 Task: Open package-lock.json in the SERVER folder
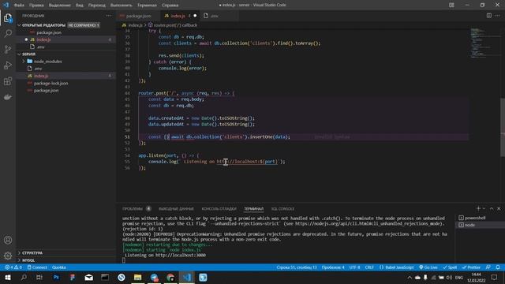[50, 83]
